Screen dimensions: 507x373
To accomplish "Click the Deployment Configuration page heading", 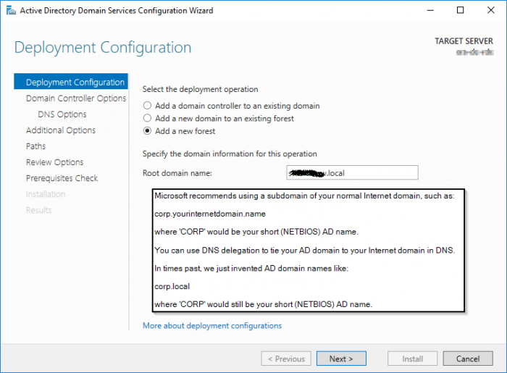I will pos(103,48).
